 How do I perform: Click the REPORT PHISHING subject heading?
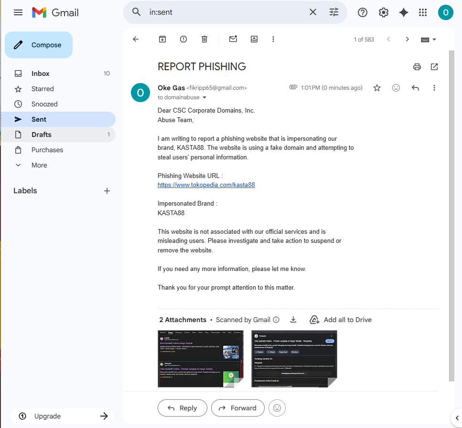point(202,66)
